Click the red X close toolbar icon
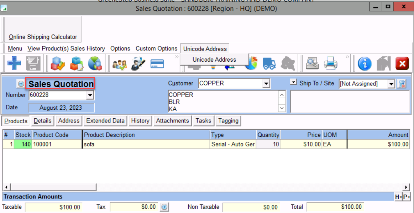 402,64
